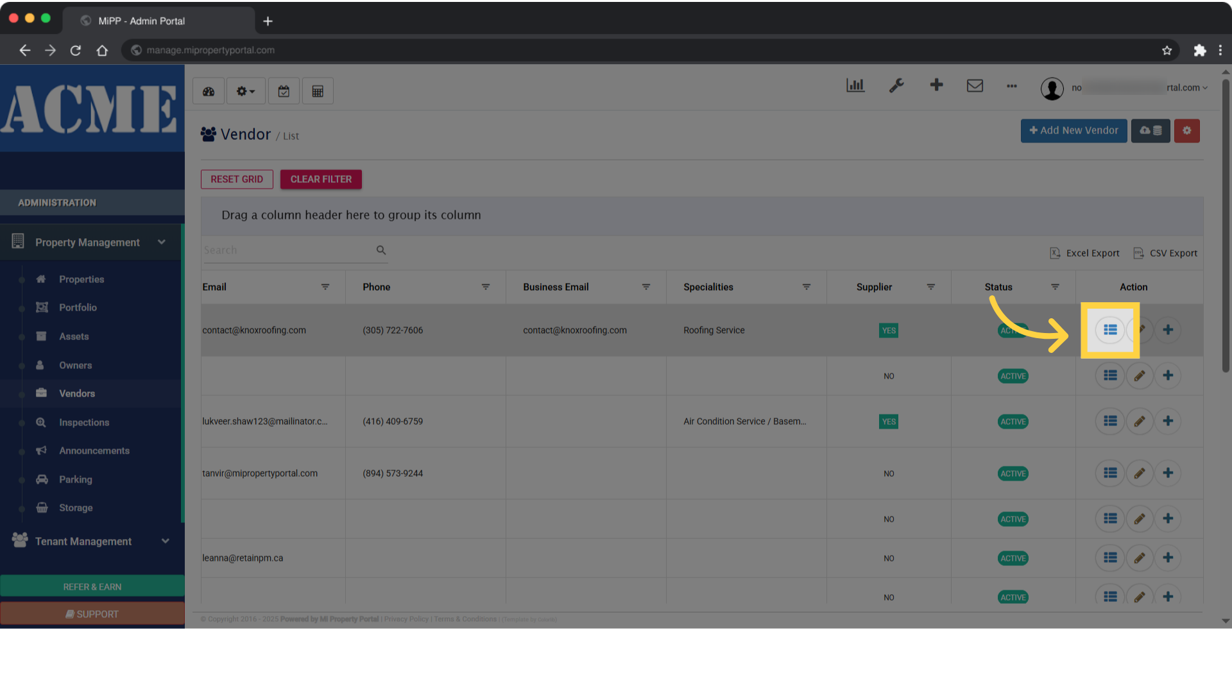The image size is (1232, 693).
Task: Open the bar chart reports icon
Action: [x=855, y=85]
